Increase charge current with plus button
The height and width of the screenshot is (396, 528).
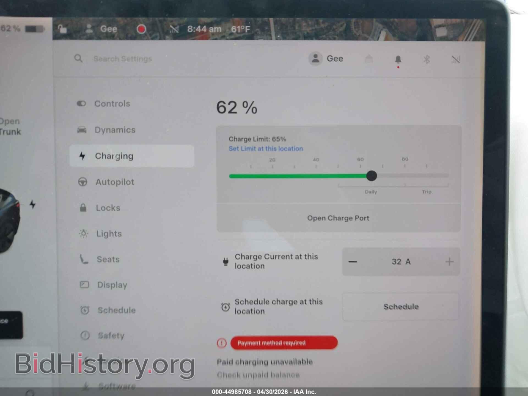point(449,262)
